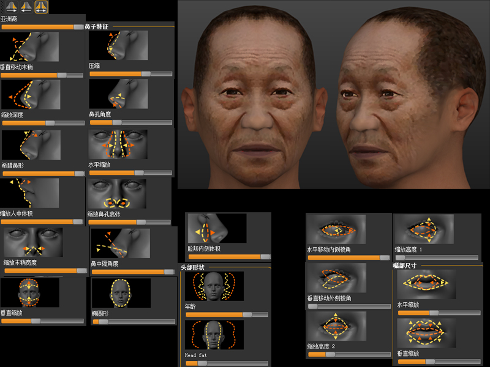The height and width of the screenshot is (367, 490).
Task: Click the 垂直移动末稍 nose tip thumbnail
Action: (x=30, y=47)
